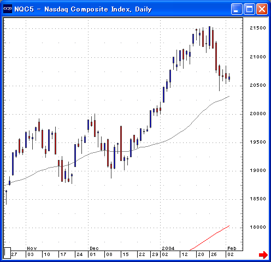
Task: Click date 26 on the time axis
Action: (214, 254)
